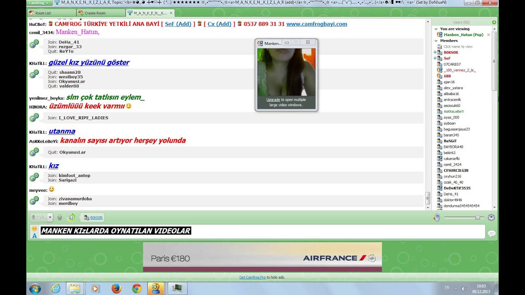The height and width of the screenshot is (295, 525).
Task: Send message with speech bubble icon
Action: pyautogui.click(x=491, y=234)
